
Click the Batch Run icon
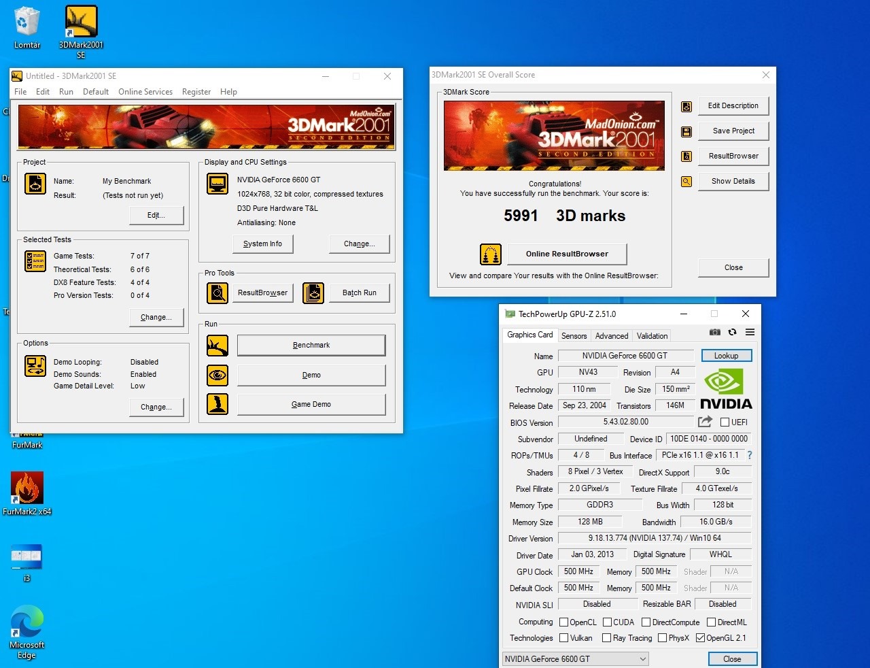coord(313,293)
